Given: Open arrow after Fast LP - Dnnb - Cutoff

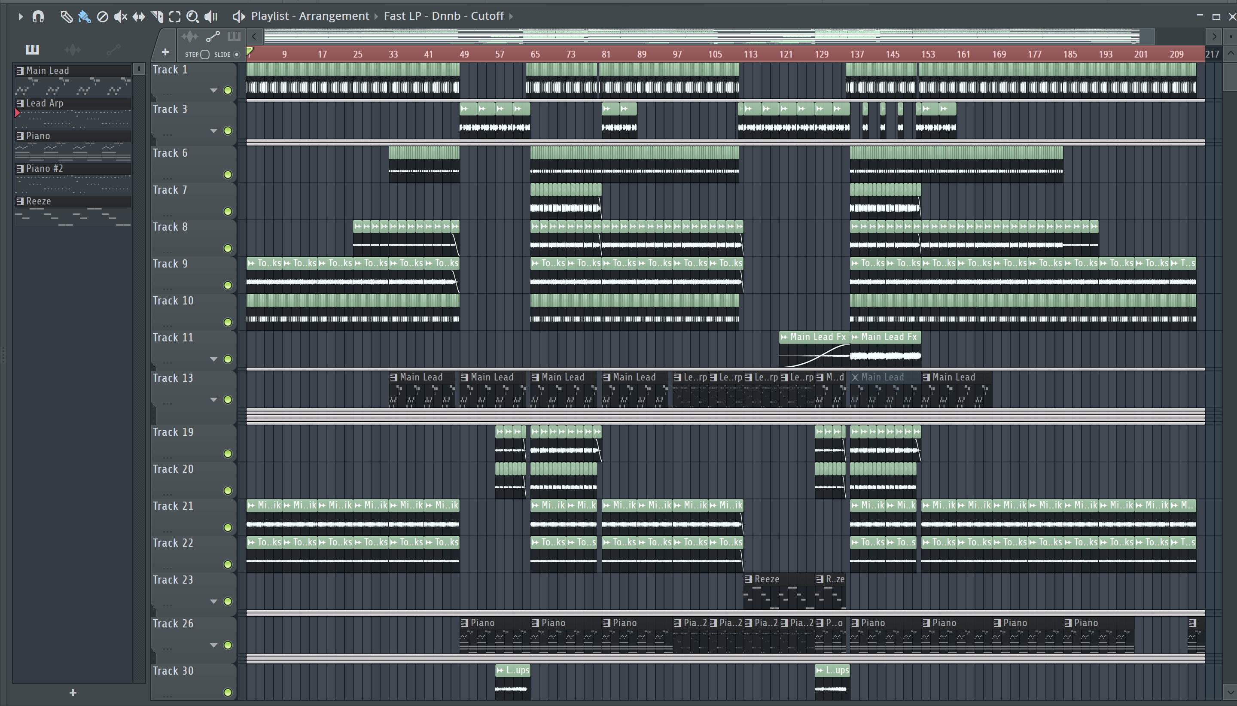Looking at the screenshot, I should point(511,16).
